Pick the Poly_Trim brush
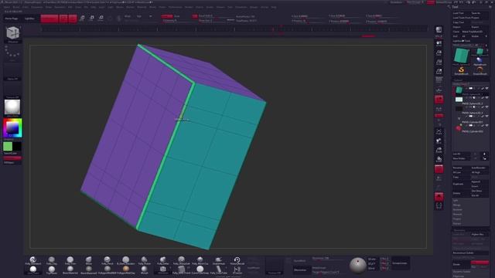The width and height of the screenshot is (495, 278). click(70, 261)
